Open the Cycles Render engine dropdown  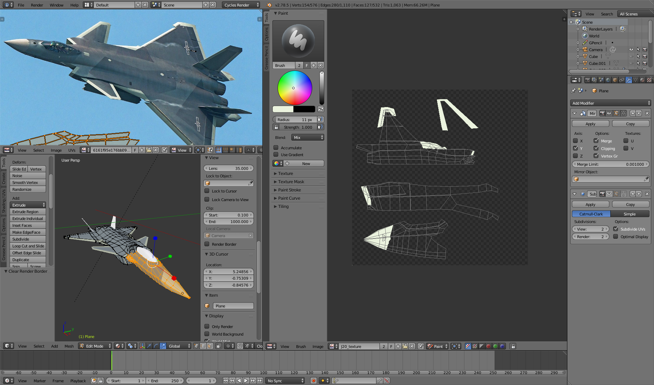click(241, 5)
